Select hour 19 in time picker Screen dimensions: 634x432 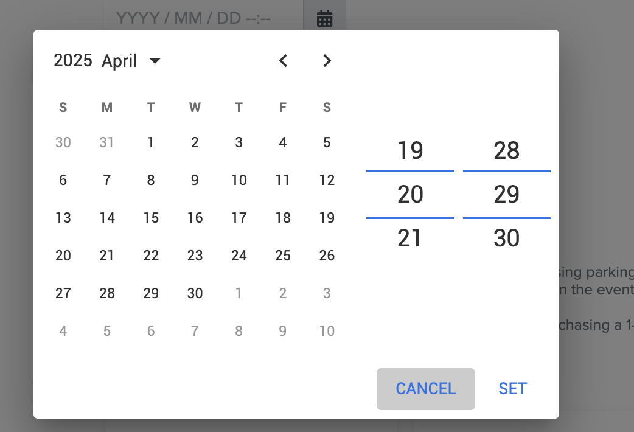coord(410,150)
